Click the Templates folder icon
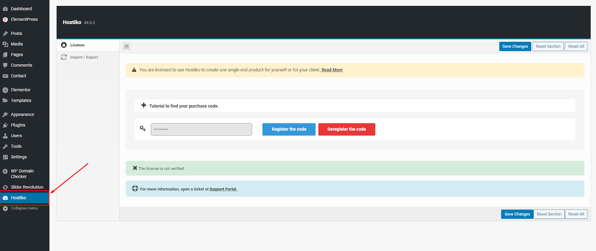 click(5, 101)
